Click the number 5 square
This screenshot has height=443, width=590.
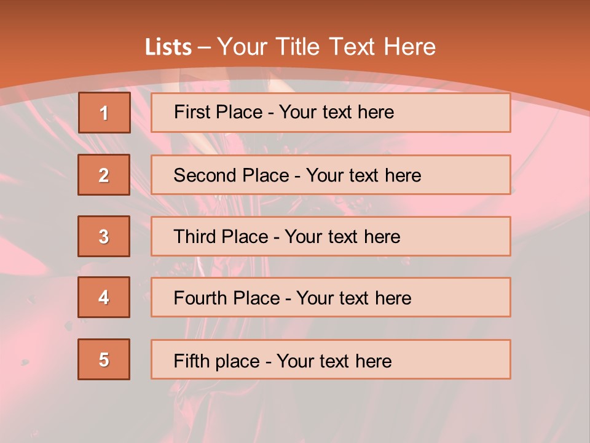click(x=104, y=359)
